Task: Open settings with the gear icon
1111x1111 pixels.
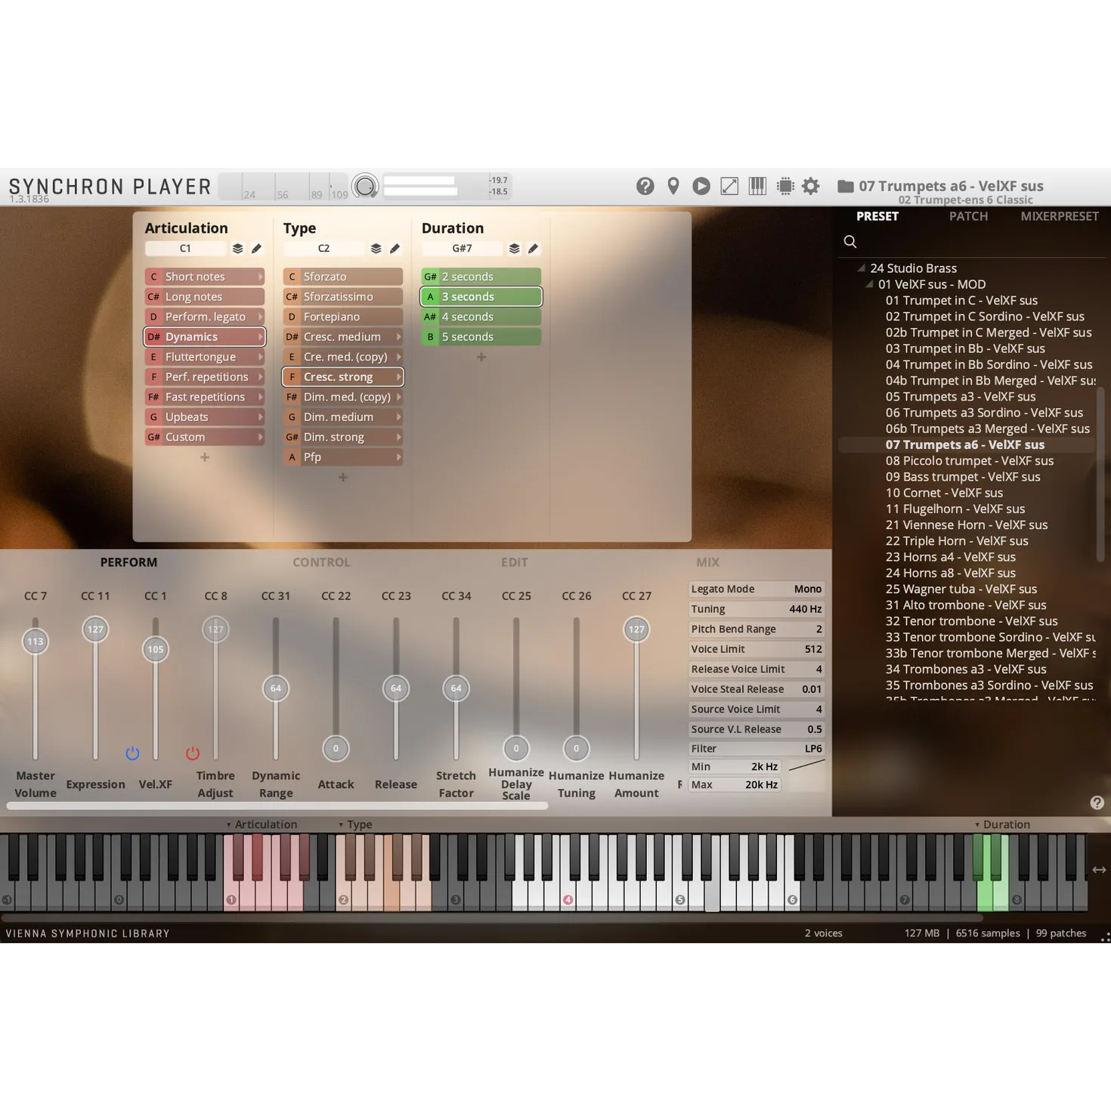Action: (811, 186)
